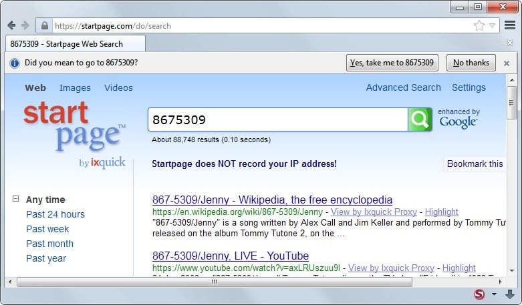Screen dimensions: 522x305
Task: Filter results to Past year
Action: tap(46, 258)
